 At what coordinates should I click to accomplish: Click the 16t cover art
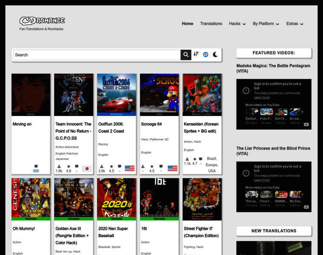159,198
